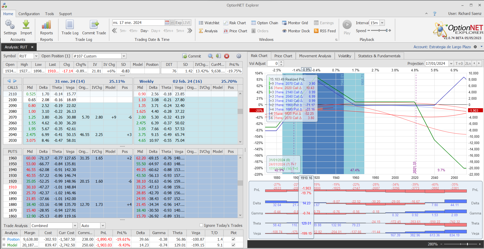Step back one day with Day-
Viewport: 484px width, 249px height.
click(x=144, y=31)
